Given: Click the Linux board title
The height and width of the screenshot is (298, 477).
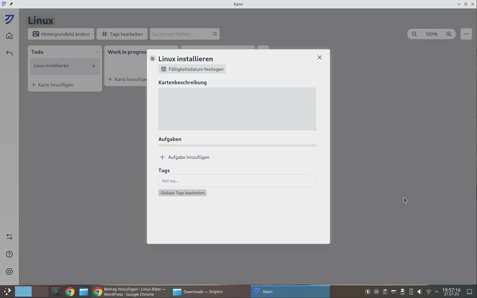Looking at the screenshot, I should (41, 20).
